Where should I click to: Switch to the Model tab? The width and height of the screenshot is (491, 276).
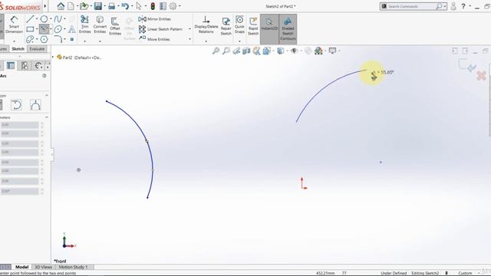tap(22, 267)
